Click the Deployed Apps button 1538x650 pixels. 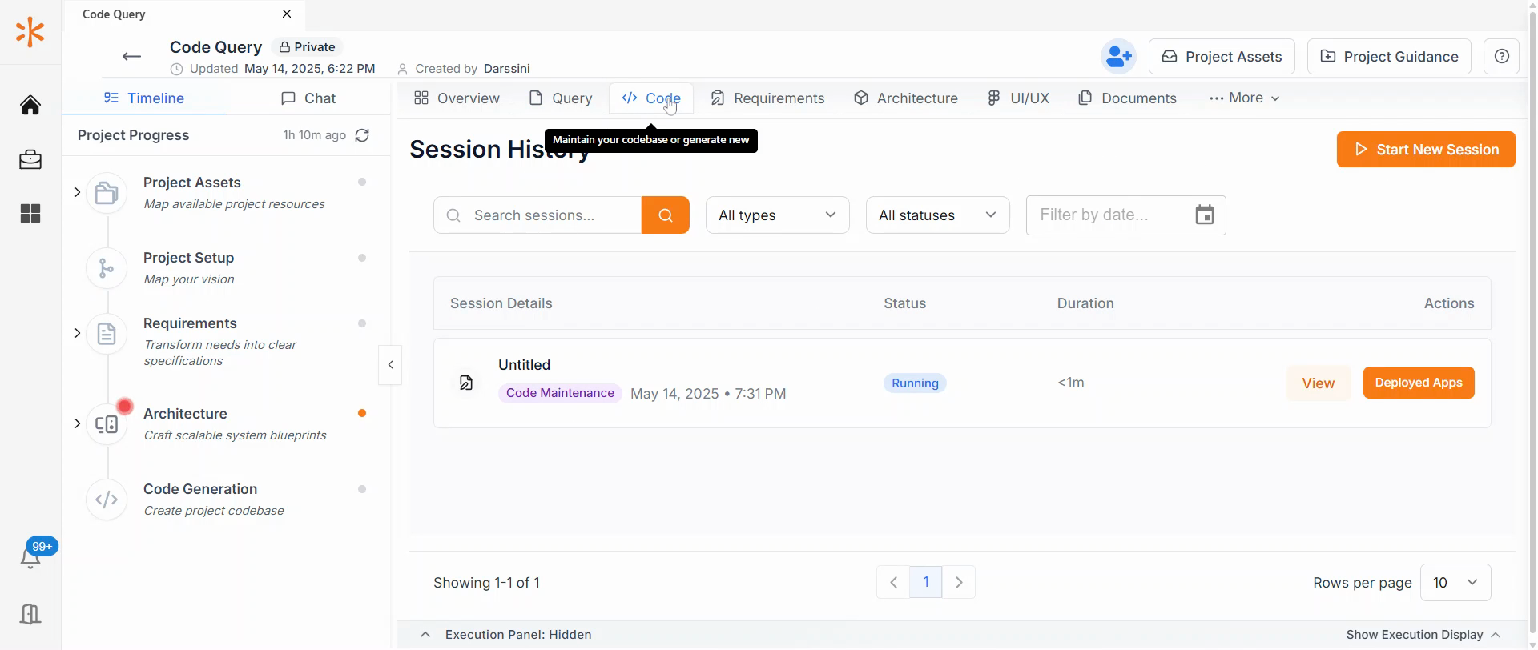click(x=1419, y=383)
